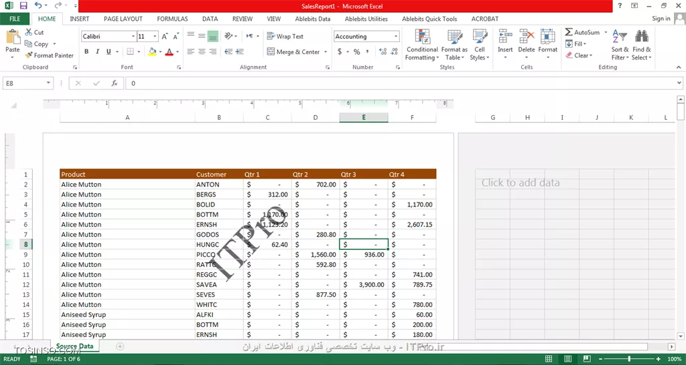Image resolution: width=686 pixels, height=365 pixels.
Task: Toggle Merge & Center
Action: click(293, 51)
